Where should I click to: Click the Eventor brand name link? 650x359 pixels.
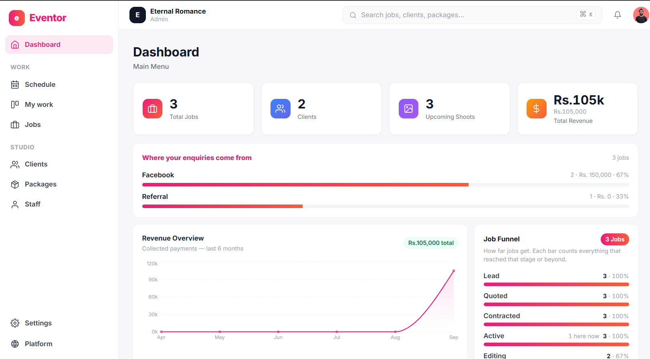48,18
